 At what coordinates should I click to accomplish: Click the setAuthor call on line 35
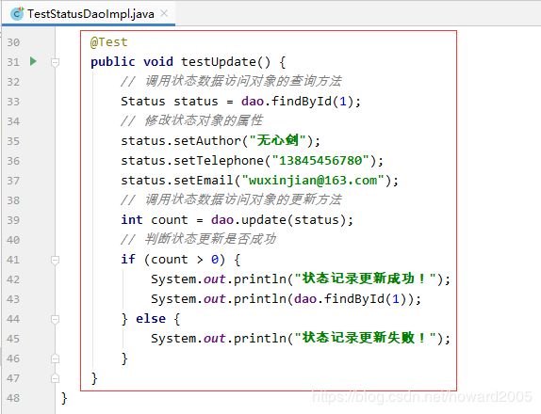point(207,141)
